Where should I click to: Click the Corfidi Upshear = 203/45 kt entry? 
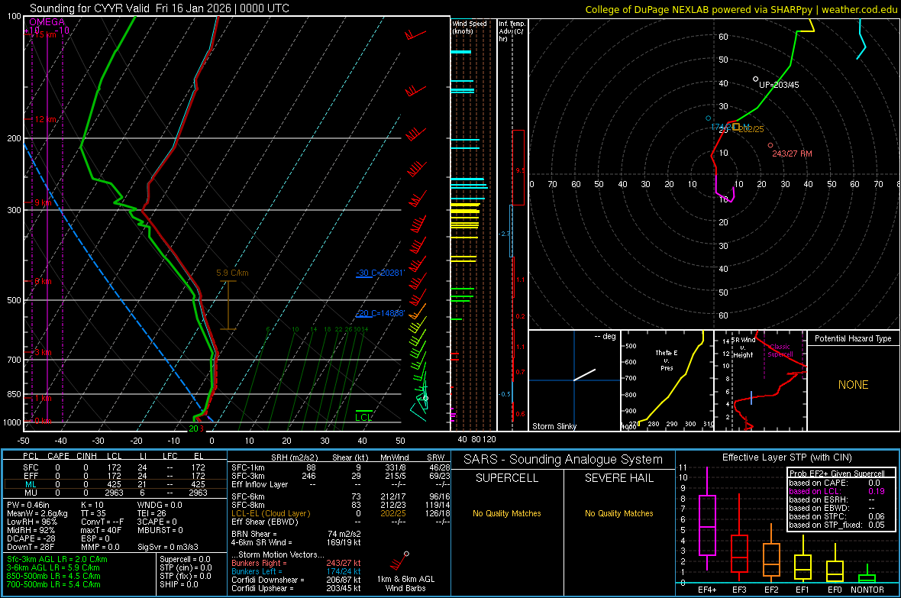296,588
